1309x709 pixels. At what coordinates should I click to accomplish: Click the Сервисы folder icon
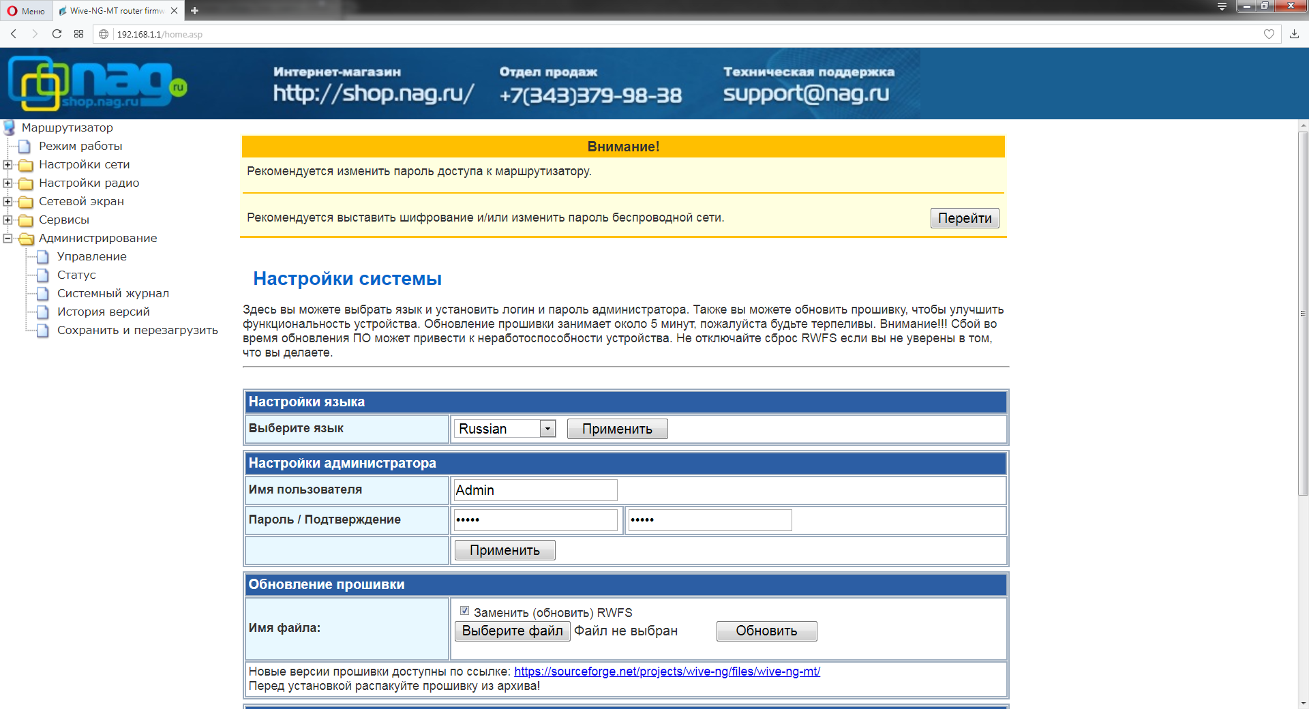click(x=26, y=220)
